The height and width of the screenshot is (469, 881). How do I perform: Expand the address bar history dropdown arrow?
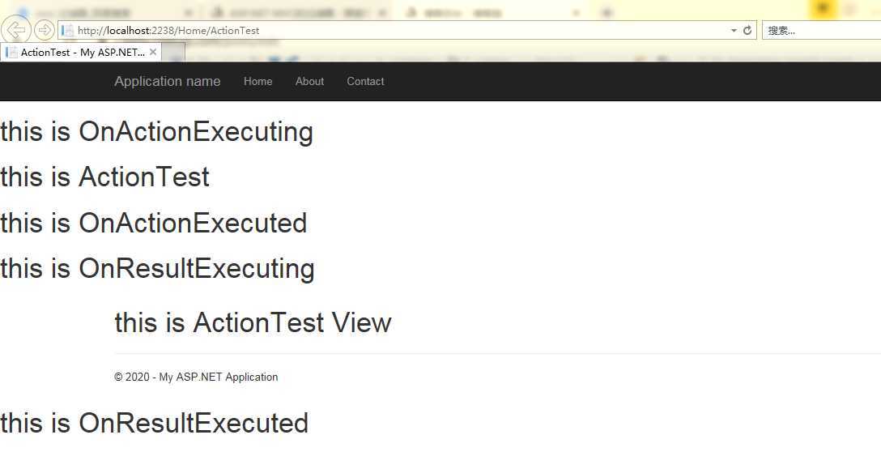(x=734, y=30)
